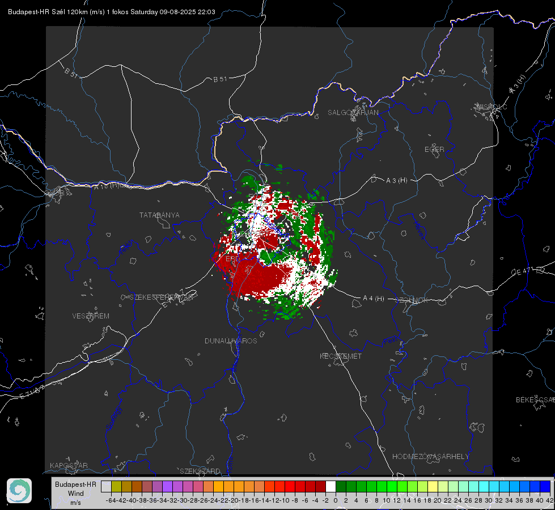
Task: Select the 'Budapest-HR Wind m/s' legend caption
Action: click(x=75, y=493)
